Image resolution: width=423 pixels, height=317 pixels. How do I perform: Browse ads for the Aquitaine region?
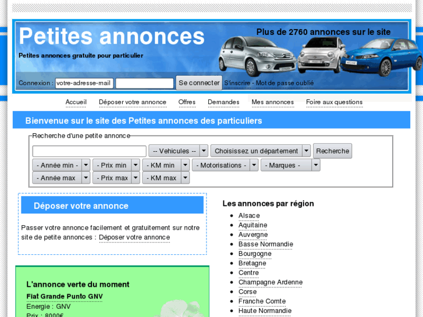(x=253, y=225)
